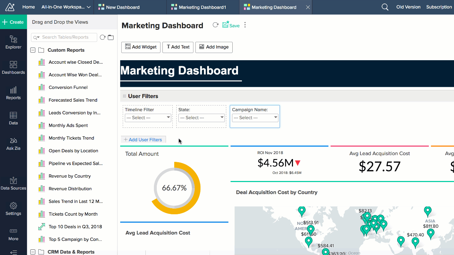Click the folder icon beside the search box
454x255 pixels.
point(111,37)
